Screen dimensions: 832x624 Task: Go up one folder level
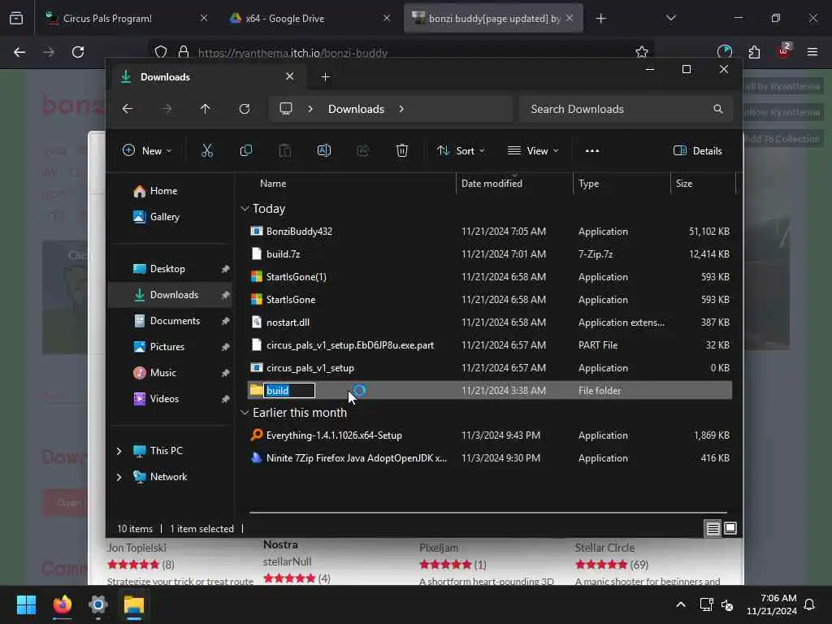(x=206, y=109)
